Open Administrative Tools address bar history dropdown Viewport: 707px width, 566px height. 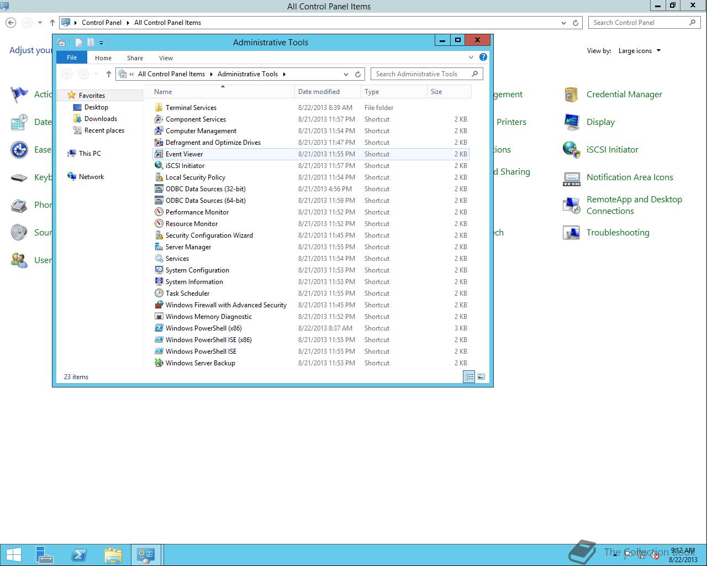click(346, 74)
